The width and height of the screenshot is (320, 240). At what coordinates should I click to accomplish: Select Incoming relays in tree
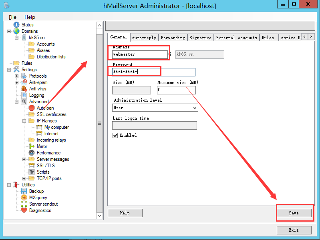tap(51, 140)
